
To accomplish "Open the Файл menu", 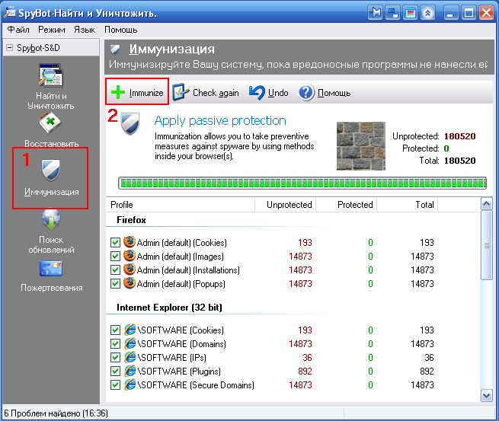I will (x=18, y=30).
